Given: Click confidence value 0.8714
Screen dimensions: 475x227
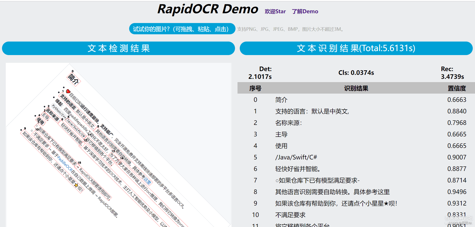Looking at the screenshot, I should pos(457,180).
